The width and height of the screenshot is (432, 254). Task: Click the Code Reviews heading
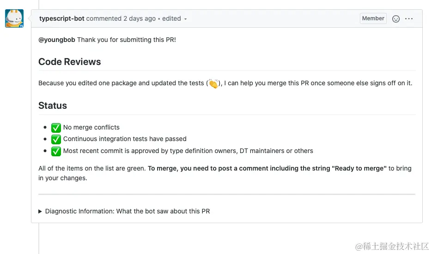[69, 62]
